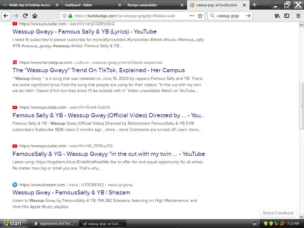Click the Share Feedback button
The image size is (304, 228).
[278, 213]
